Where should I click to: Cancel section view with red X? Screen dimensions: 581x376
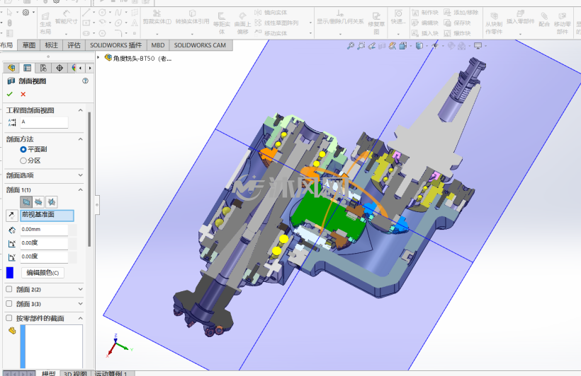[23, 94]
